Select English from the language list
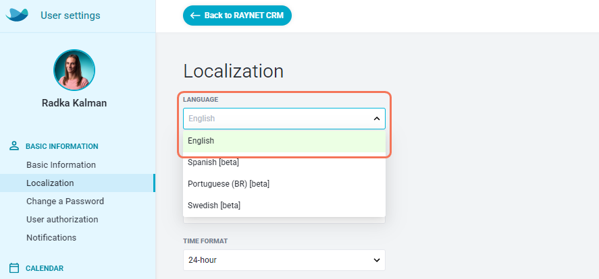 pos(284,141)
